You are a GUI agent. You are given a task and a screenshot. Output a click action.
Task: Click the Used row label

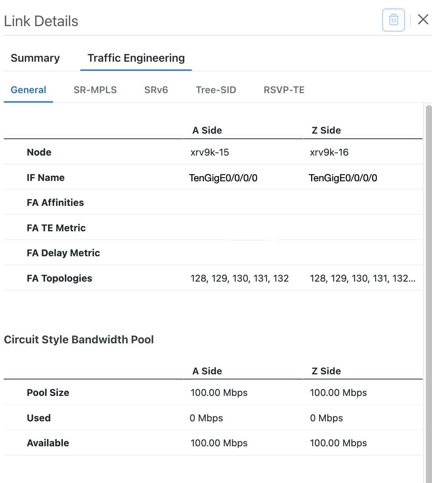click(39, 418)
